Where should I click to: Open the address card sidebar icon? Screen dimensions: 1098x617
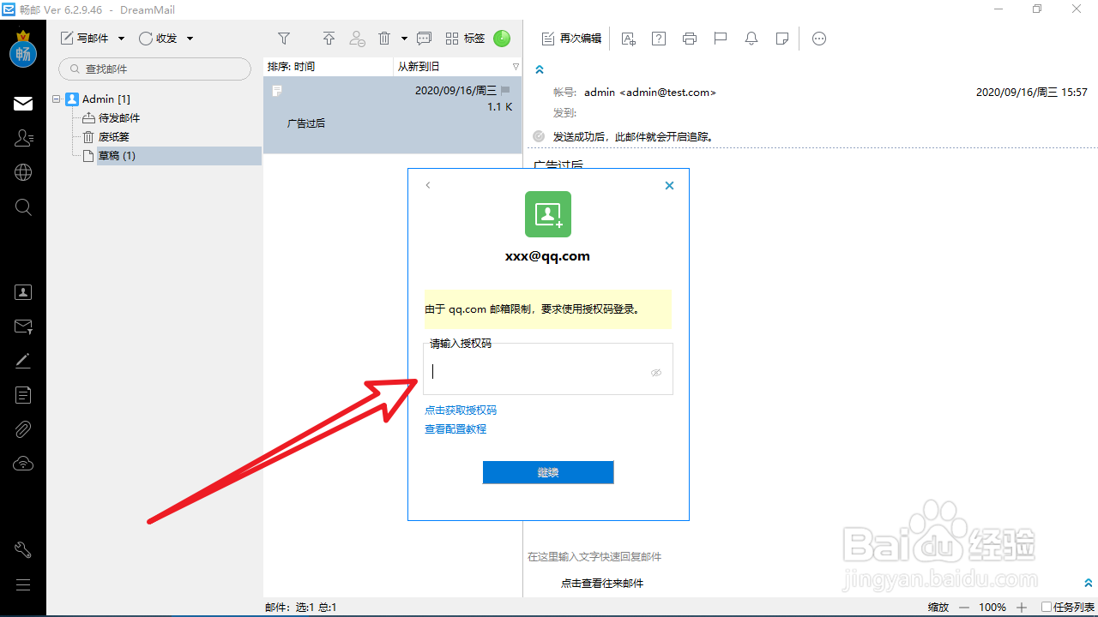[23, 292]
